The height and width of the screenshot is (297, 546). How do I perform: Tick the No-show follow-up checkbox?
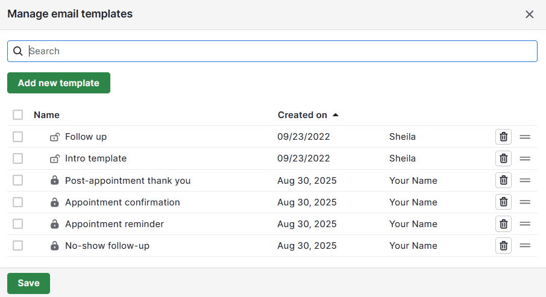click(x=17, y=245)
